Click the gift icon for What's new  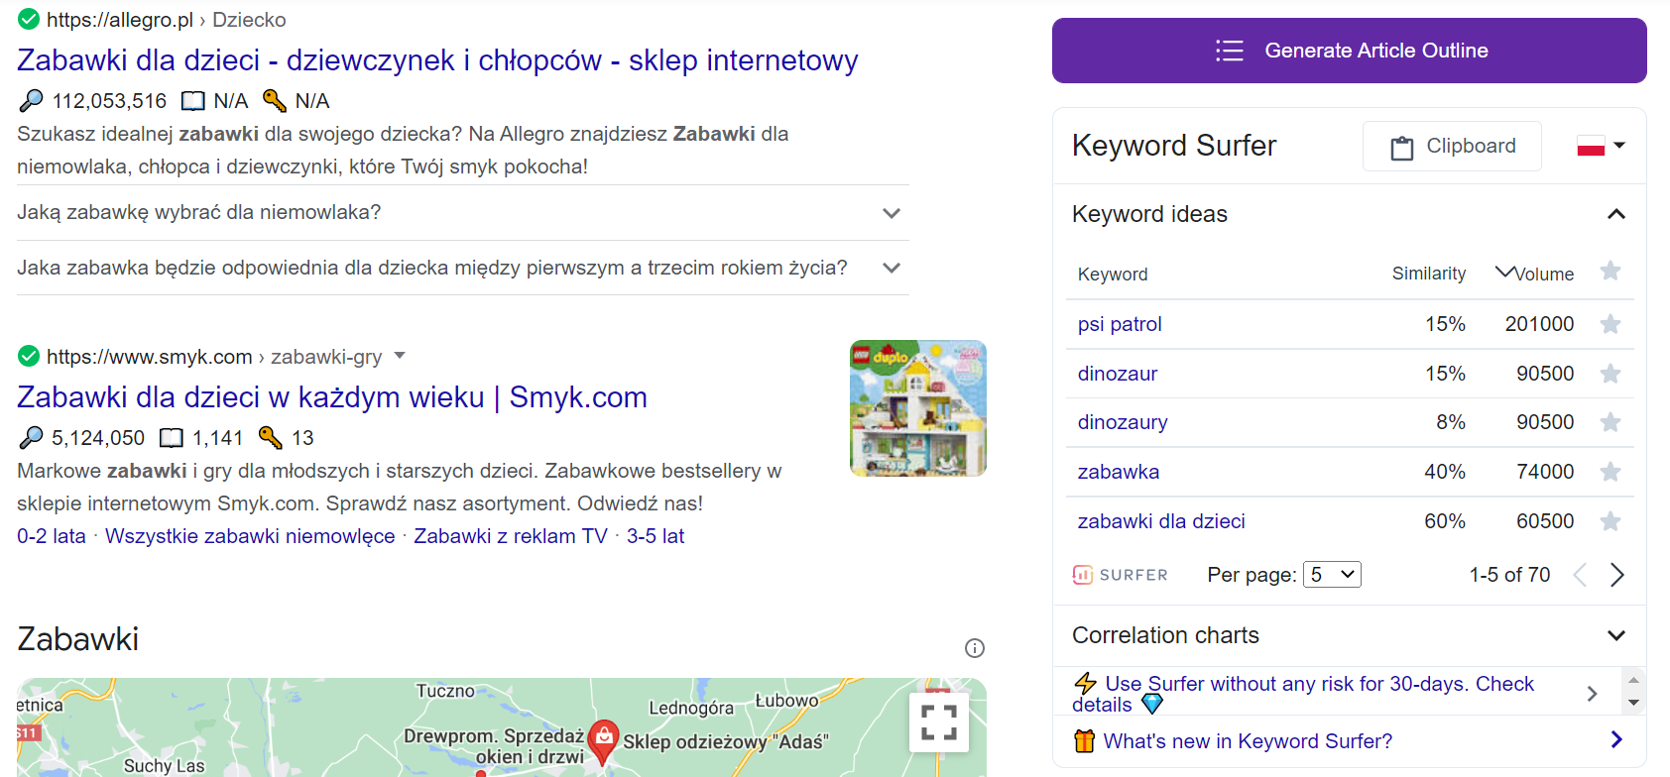pyautogui.click(x=1084, y=740)
